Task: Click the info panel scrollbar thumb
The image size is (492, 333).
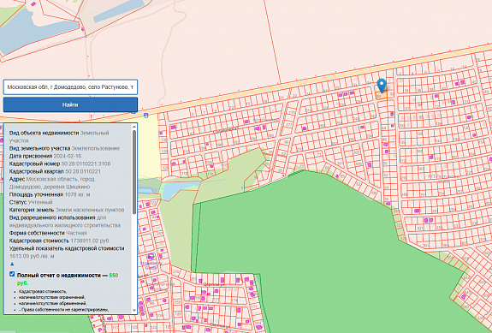Action: point(134,172)
